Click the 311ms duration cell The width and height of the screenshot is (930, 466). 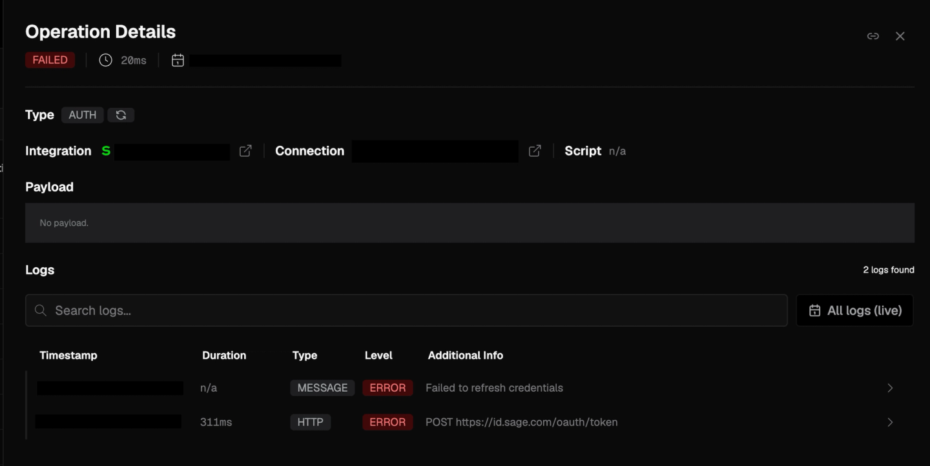pyautogui.click(x=216, y=422)
